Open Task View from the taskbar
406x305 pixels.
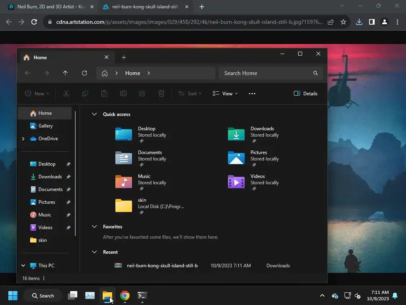pyautogui.click(x=73, y=295)
